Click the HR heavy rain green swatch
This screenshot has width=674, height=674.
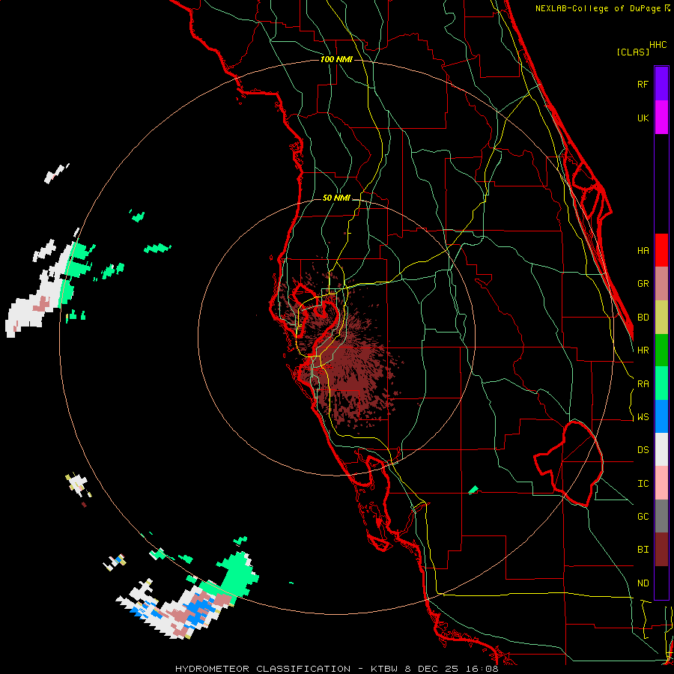661,350
